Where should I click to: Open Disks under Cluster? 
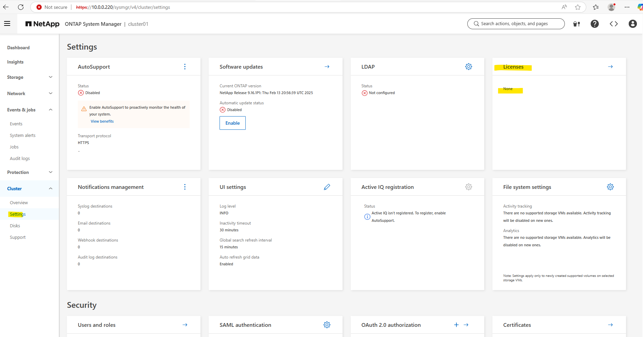pos(15,226)
